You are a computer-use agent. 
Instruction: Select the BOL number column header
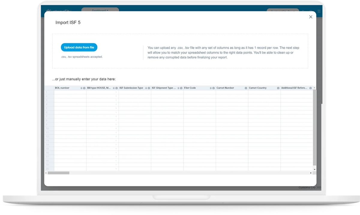(x=70, y=88)
